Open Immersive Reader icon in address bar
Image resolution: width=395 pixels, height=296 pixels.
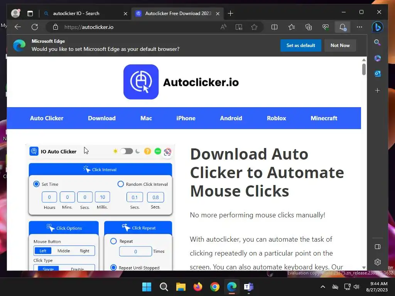pos(239,27)
